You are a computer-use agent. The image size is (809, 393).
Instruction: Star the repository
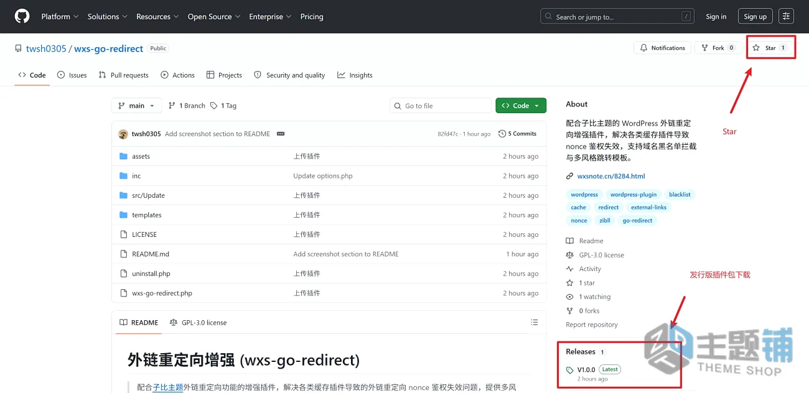pos(769,48)
